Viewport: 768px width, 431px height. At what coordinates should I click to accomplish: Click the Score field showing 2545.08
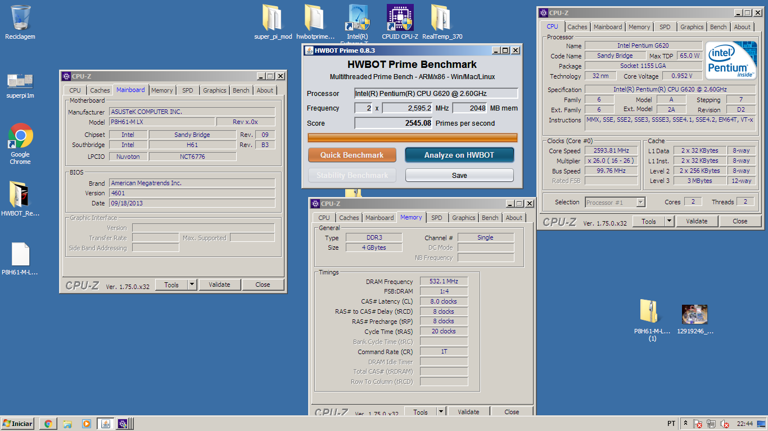click(393, 123)
